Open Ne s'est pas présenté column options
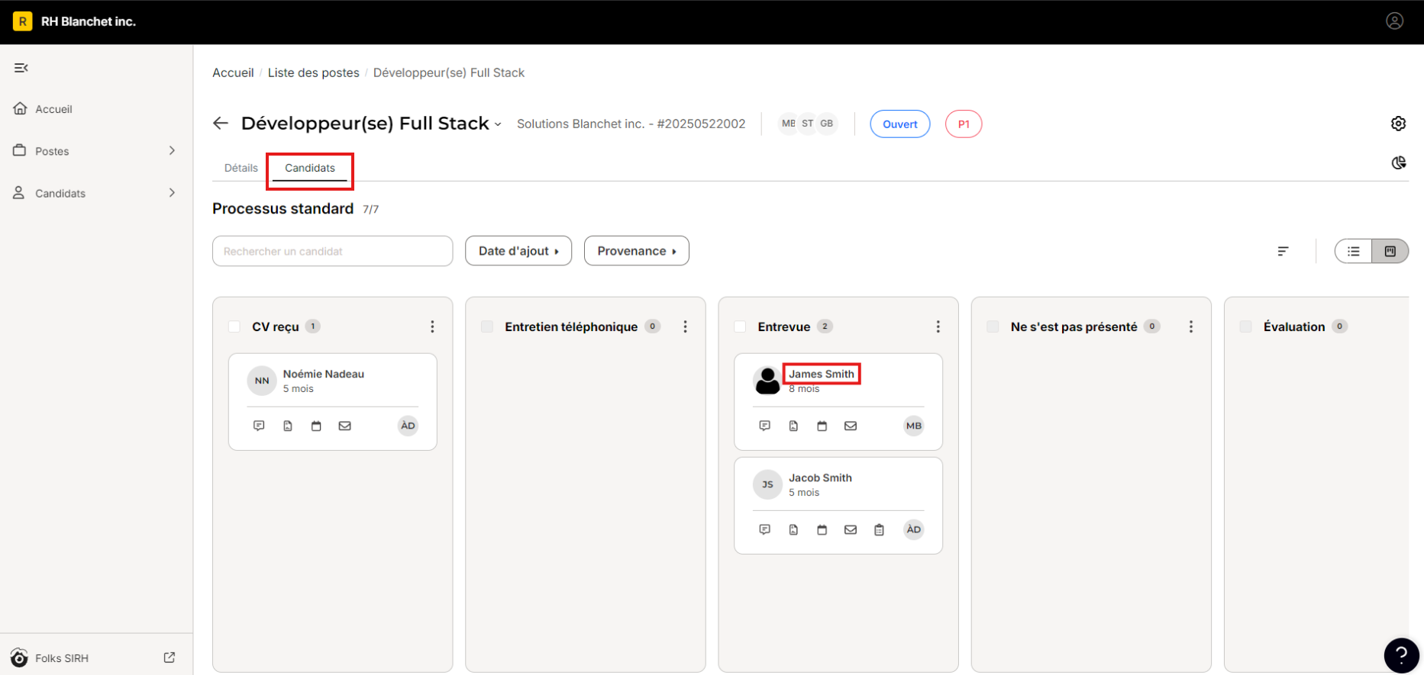This screenshot has height=675, width=1424. 1190,326
